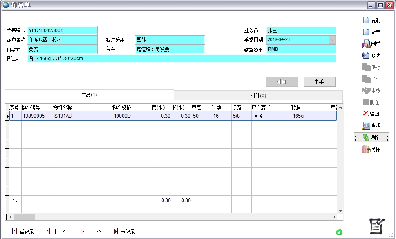Open search with the 查找 icon

click(x=366, y=126)
